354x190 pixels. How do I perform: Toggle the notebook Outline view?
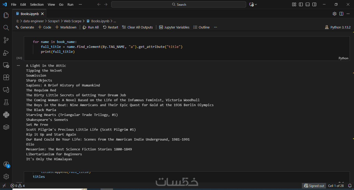coord(202,27)
